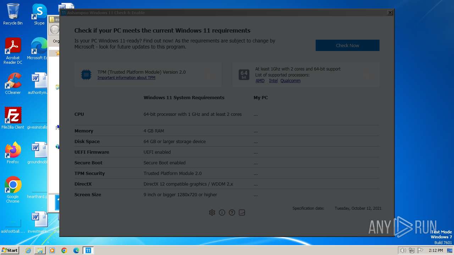Click the 64 bit processor icon
Image resolution: width=454 pixels, height=255 pixels.
(244, 74)
